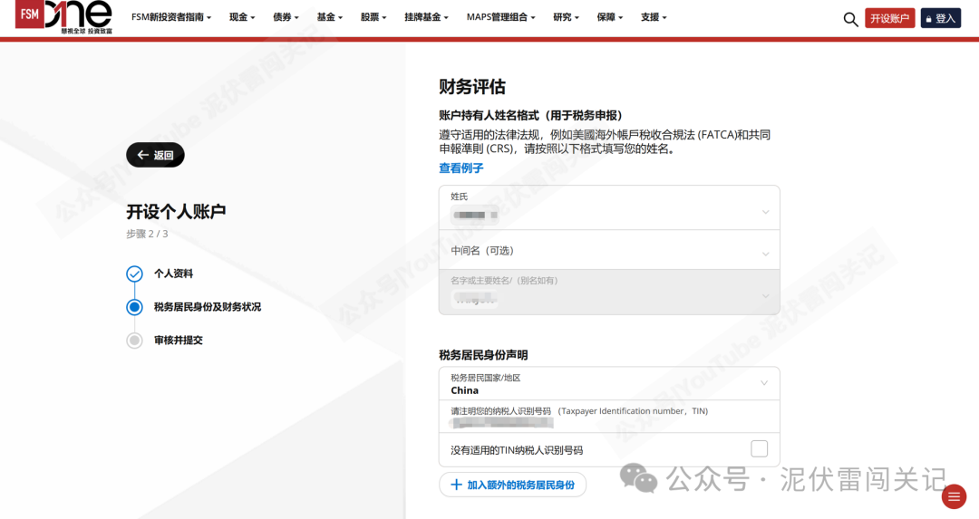Click current step circle for 税务居民身份及财务状况
Screen dimensions: 979x519
[x=134, y=307]
